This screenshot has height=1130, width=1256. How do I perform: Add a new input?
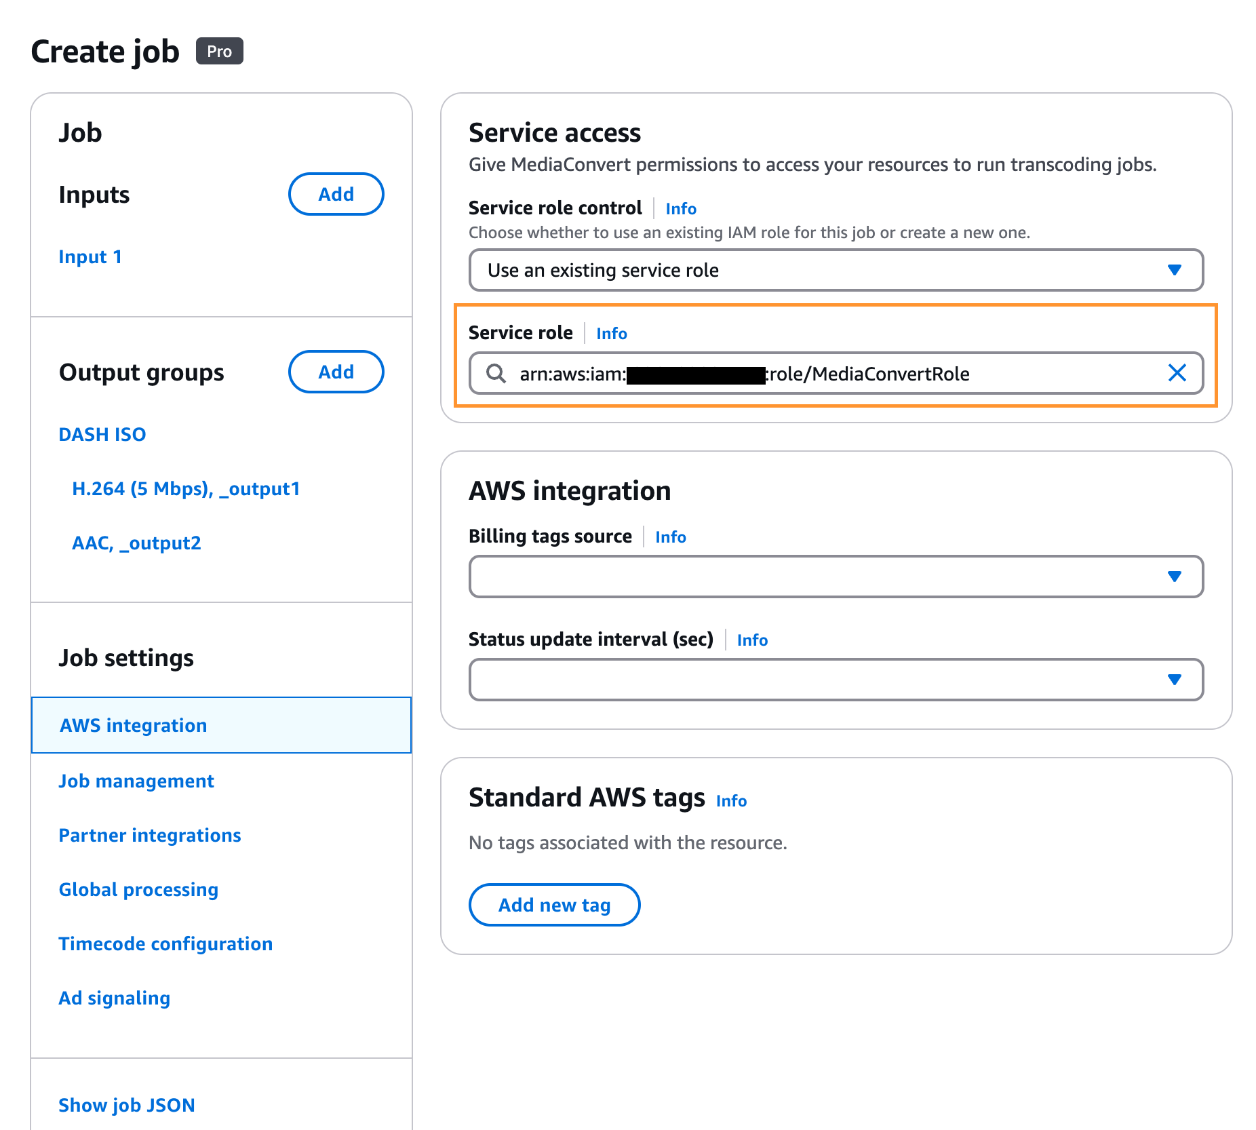pos(336,194)
